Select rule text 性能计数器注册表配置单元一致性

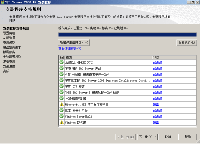point(87,74)
